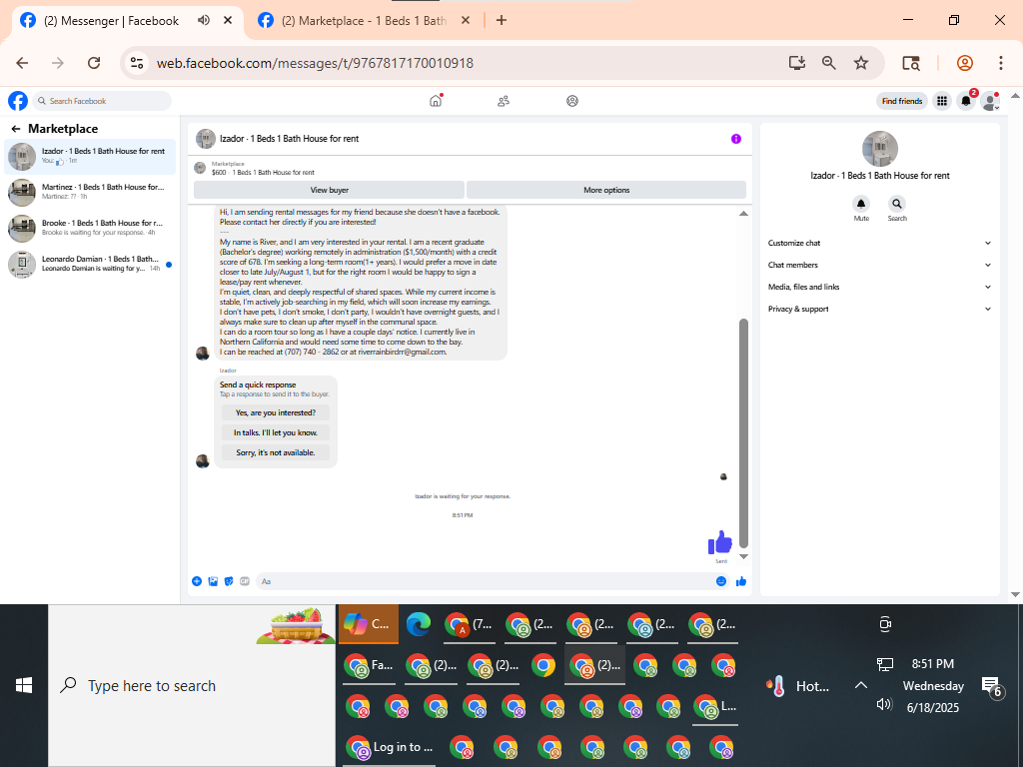Search in conversation with magnifier icon
This screenshot has width=1023, height=767.
click(897, 204)
